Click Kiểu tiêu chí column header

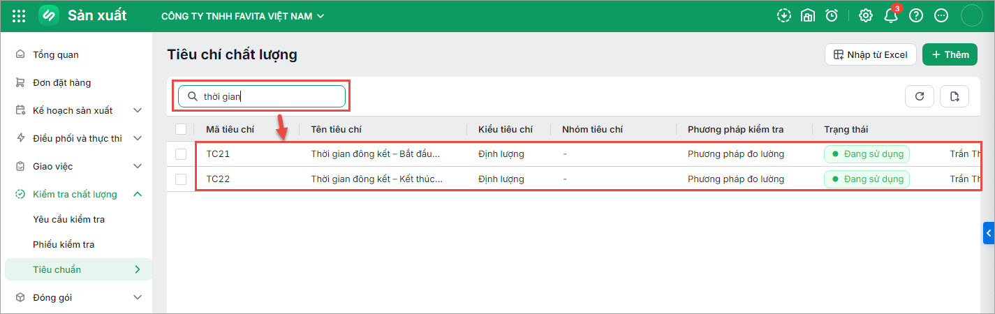tap(506, 129)
